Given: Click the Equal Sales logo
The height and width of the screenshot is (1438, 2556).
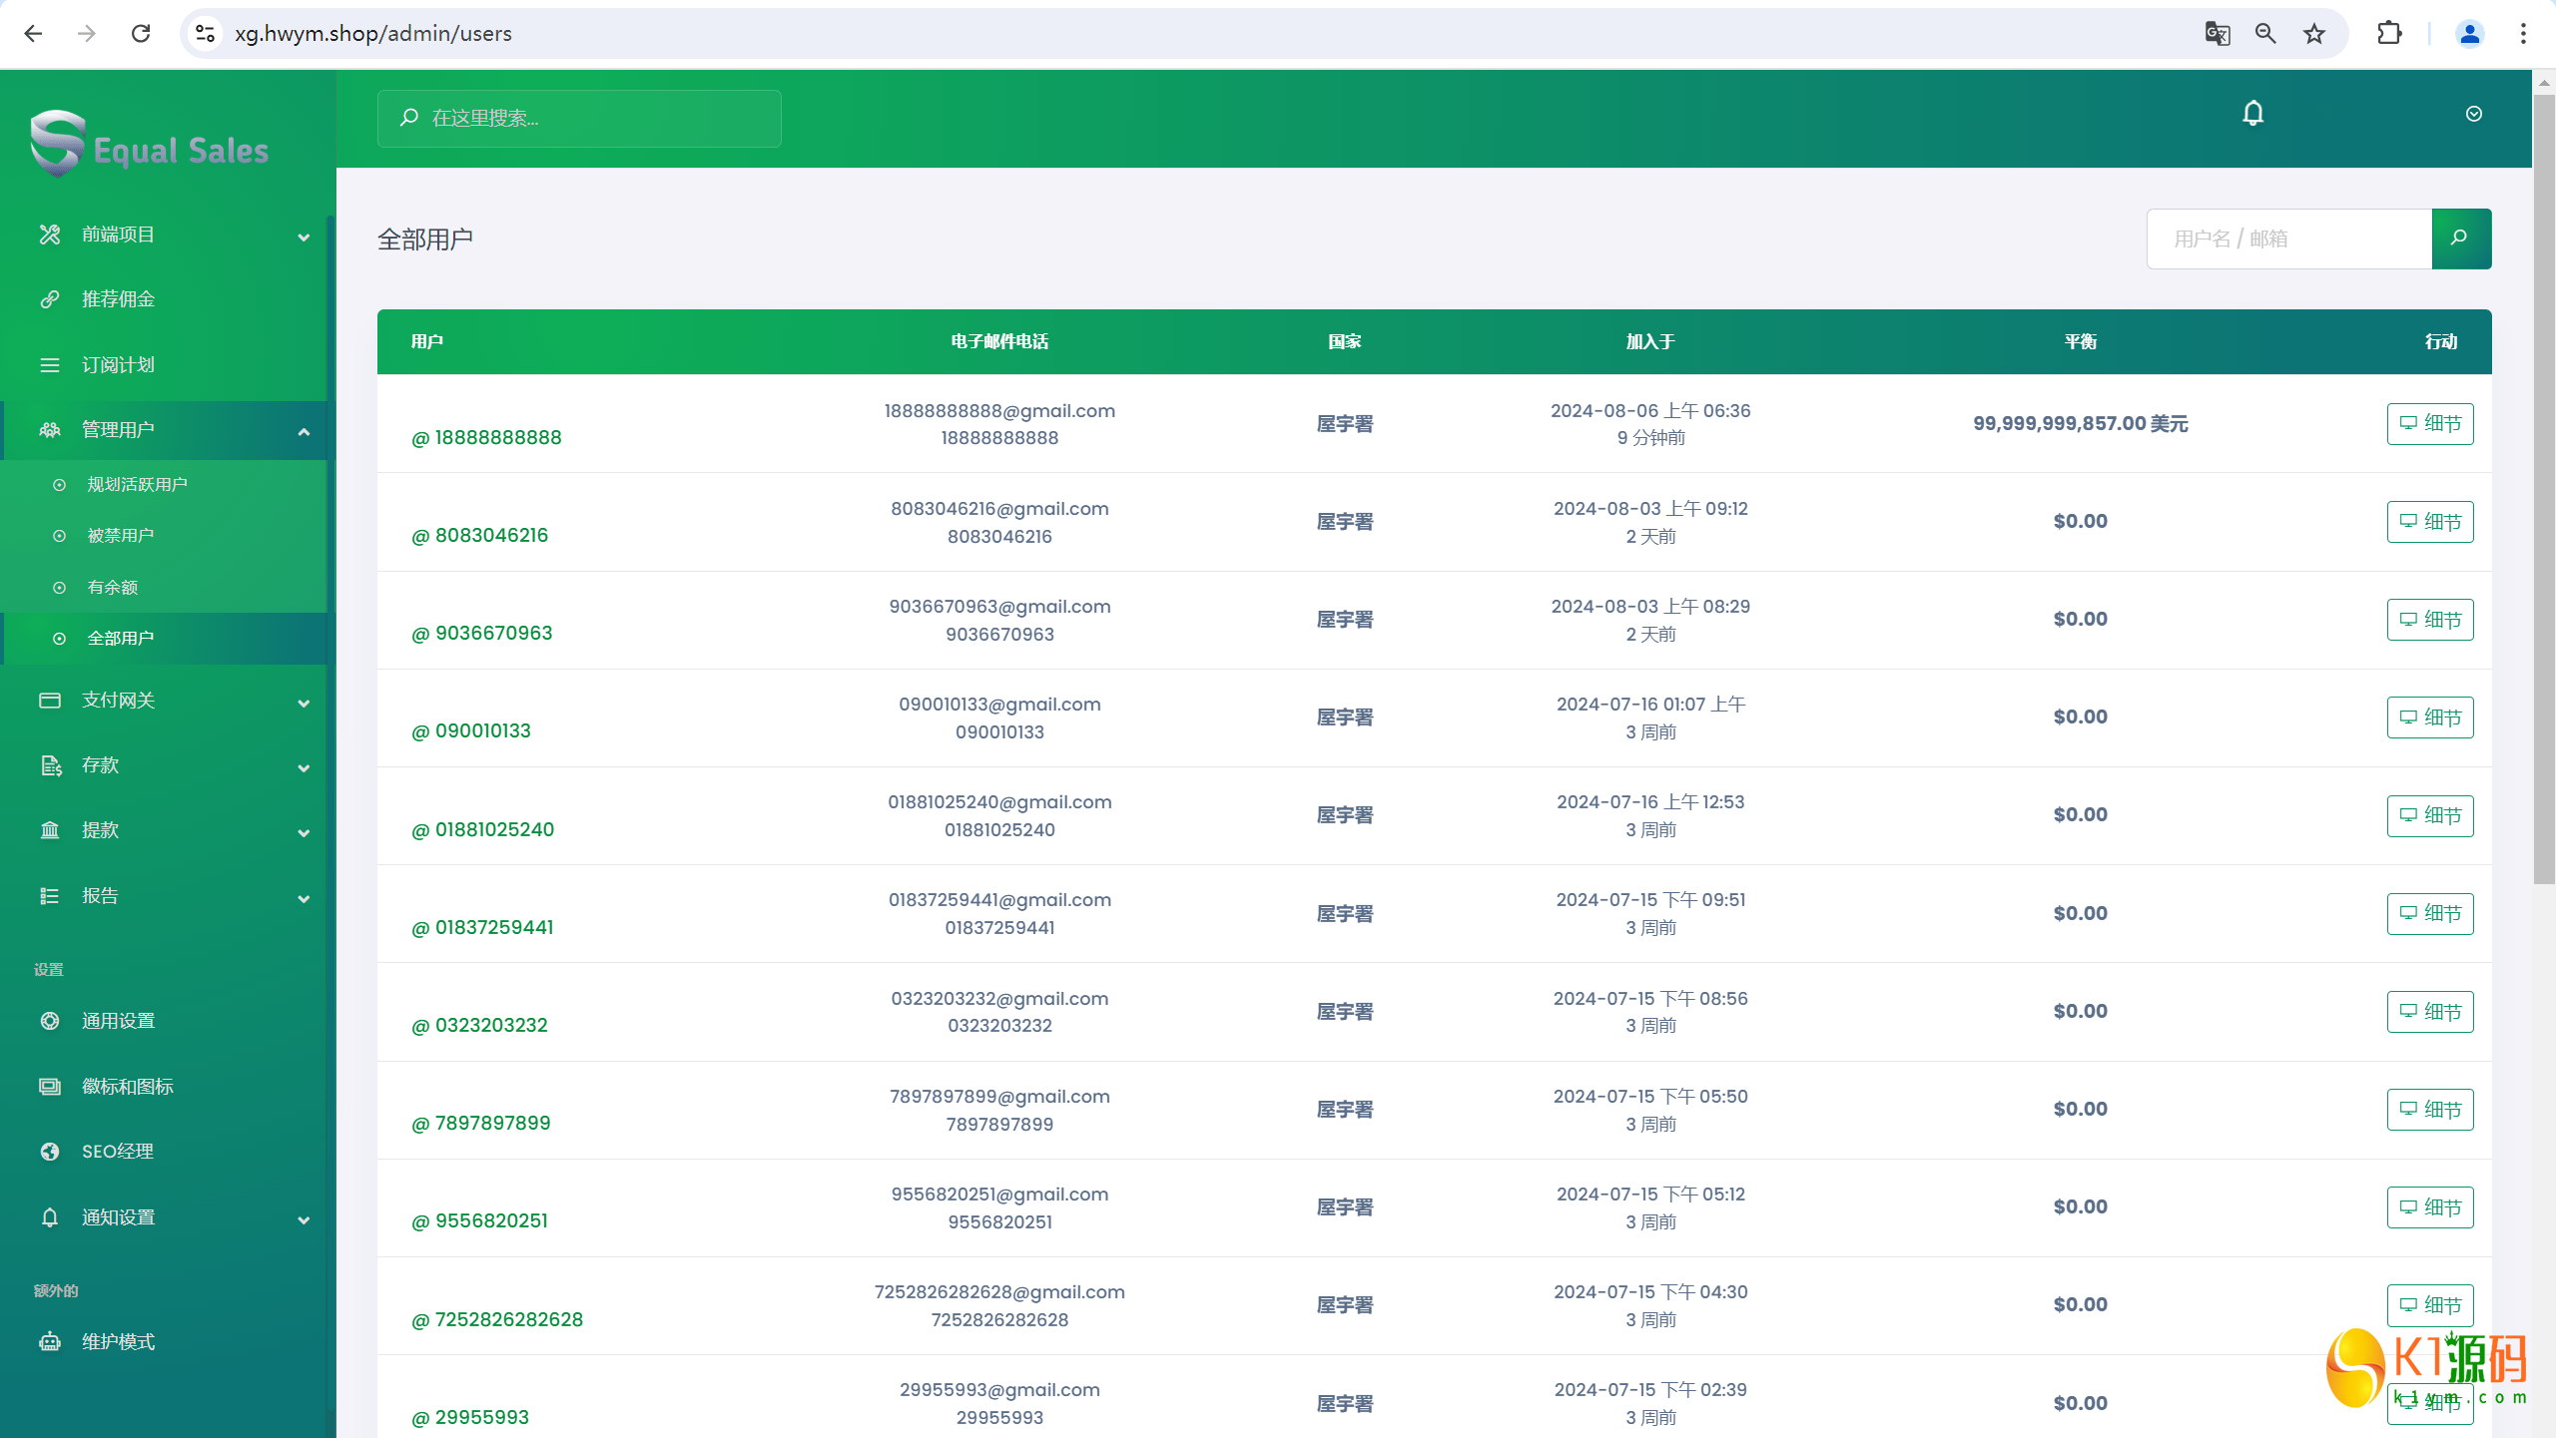Looking at the screenshot, I should tap(150, 146).
